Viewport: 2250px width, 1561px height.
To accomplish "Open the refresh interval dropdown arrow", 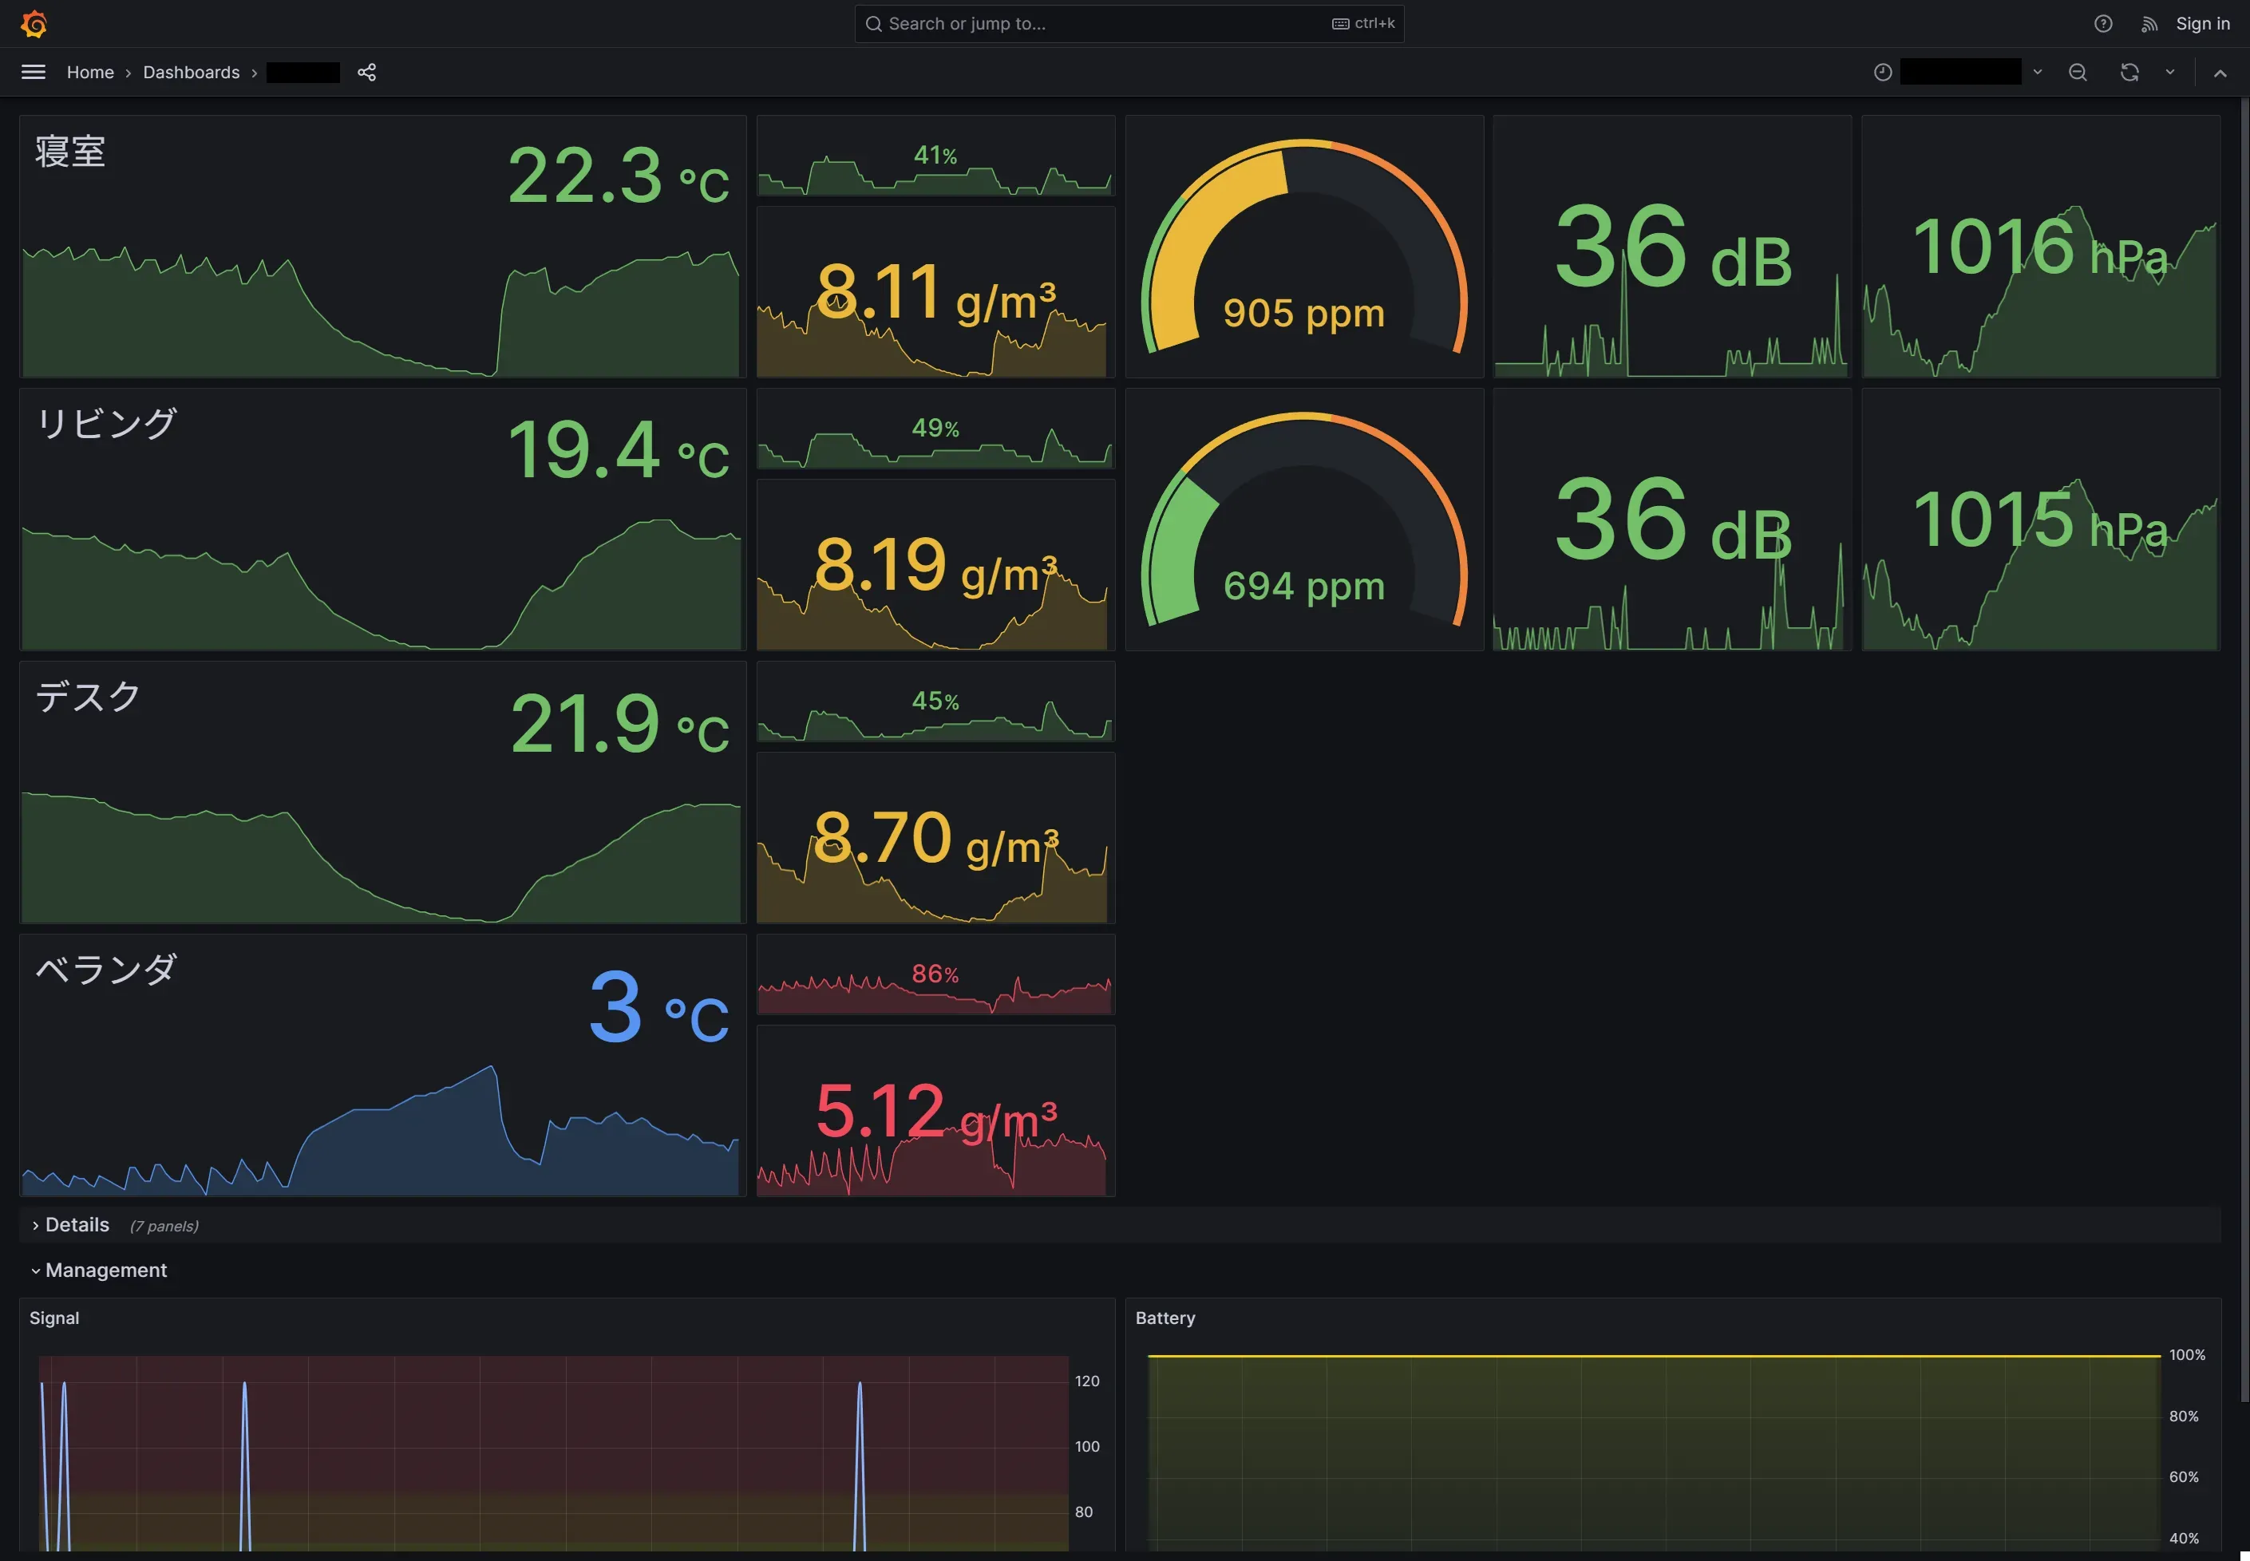I will [x=2169, y=73].
